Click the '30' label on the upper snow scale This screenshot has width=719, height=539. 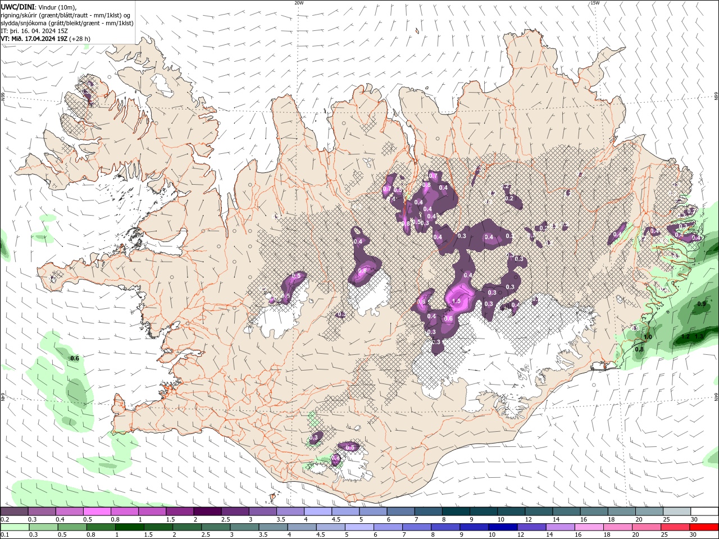tap(694, 519)
